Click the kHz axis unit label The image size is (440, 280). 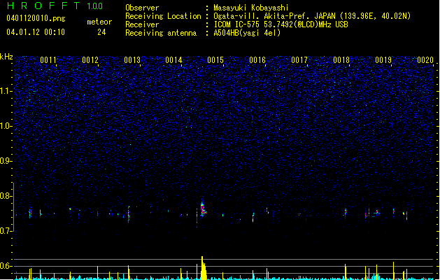click(x=6, y=57)
